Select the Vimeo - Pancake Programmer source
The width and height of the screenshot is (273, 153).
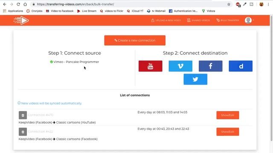(75, 62)
